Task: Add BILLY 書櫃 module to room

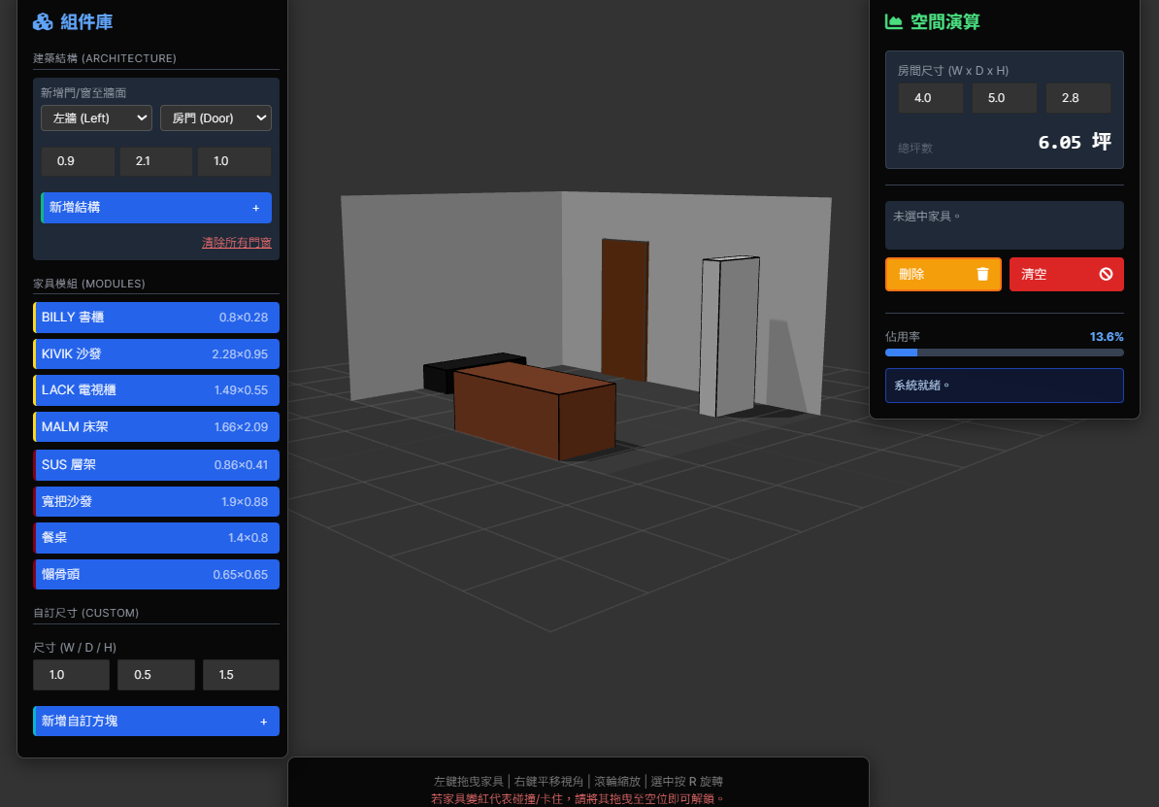Action: 156,318
